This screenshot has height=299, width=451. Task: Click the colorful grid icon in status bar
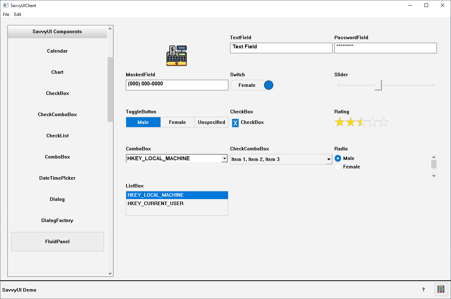[x=441, y=289]
